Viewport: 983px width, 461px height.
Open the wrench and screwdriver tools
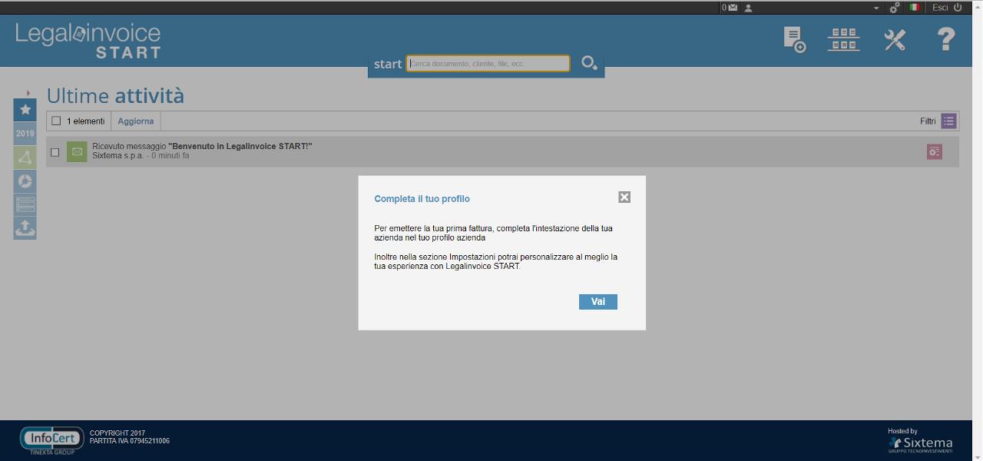pyautogui.click(x=895, y=39)
